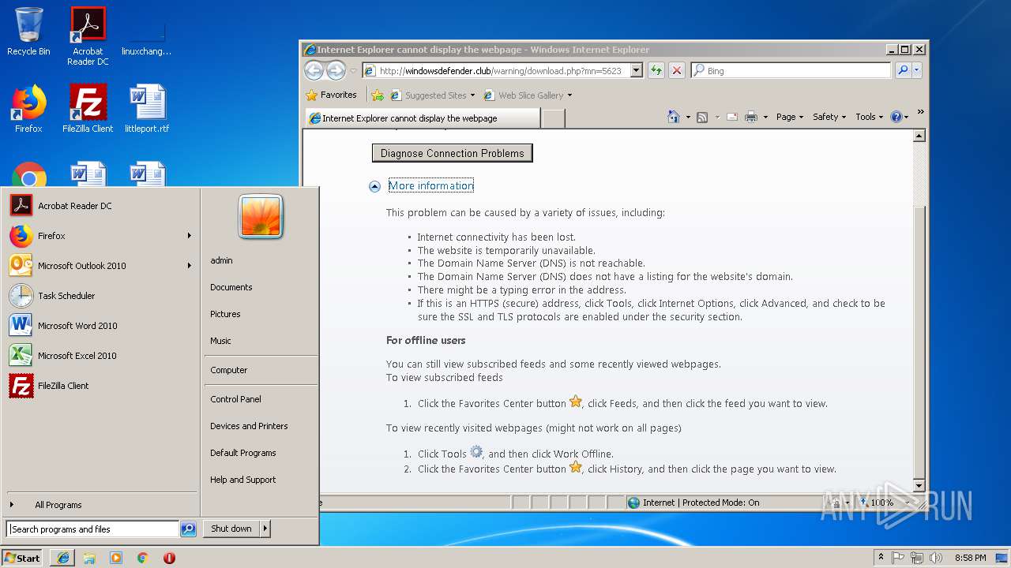Click the Read Mail icon
This screenshot has height=568, width=1011.
coord(732,117)
